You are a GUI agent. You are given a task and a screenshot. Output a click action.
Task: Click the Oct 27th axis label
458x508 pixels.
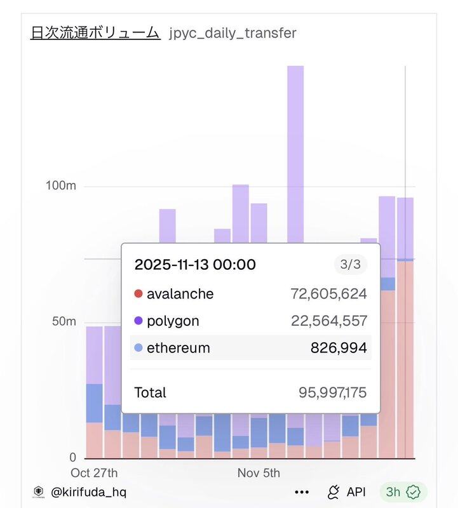coord(94,473)
